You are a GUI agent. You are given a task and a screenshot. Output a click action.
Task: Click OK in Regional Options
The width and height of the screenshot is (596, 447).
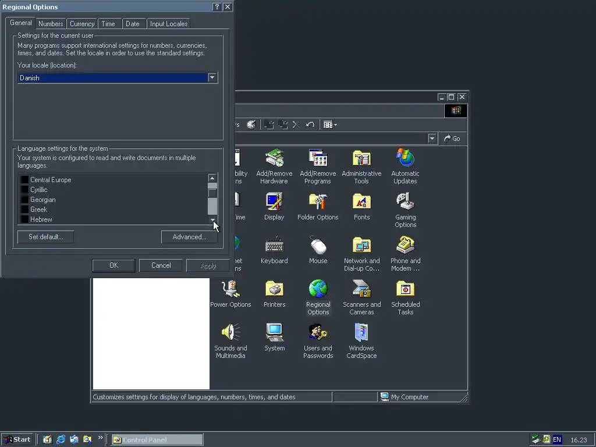(x=113, y=265)
